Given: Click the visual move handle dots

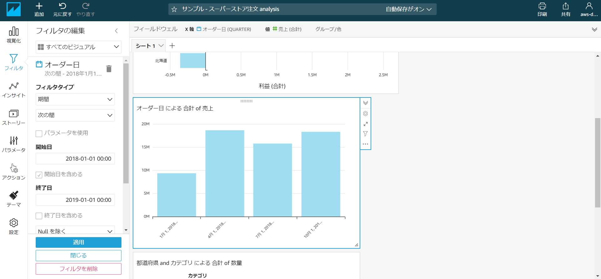Looking at the screenshot, I should click(x=246, y=101).
